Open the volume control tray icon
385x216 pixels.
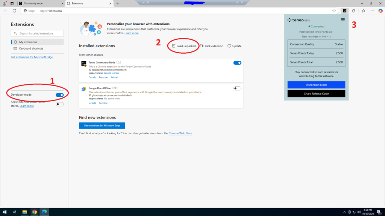point(359,212)
